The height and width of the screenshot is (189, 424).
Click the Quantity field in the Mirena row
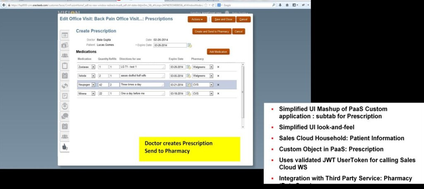tap(103, 93)
